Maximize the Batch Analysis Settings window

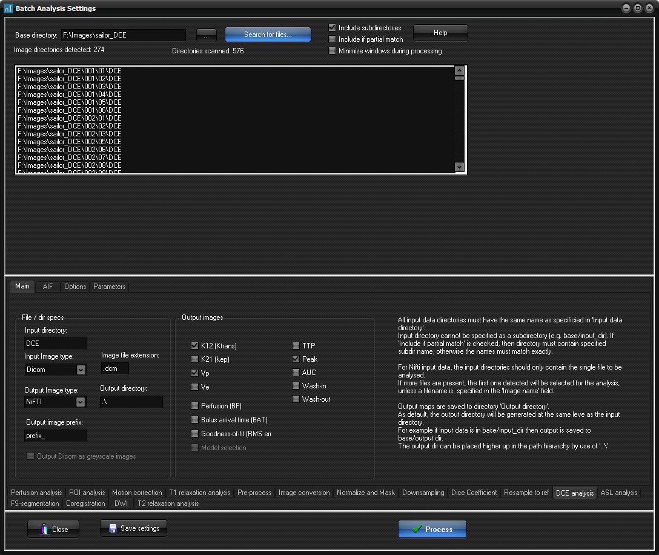[x=637, y=8]
